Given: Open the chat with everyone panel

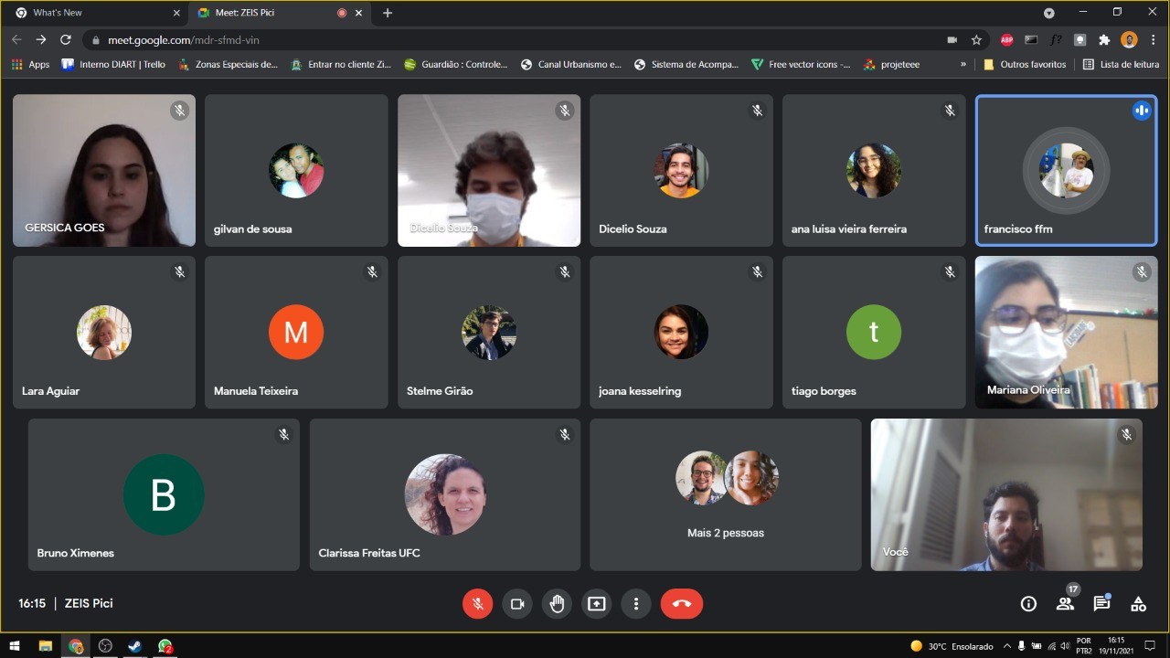Looking at the screenshot, I should pos(1101,604).
